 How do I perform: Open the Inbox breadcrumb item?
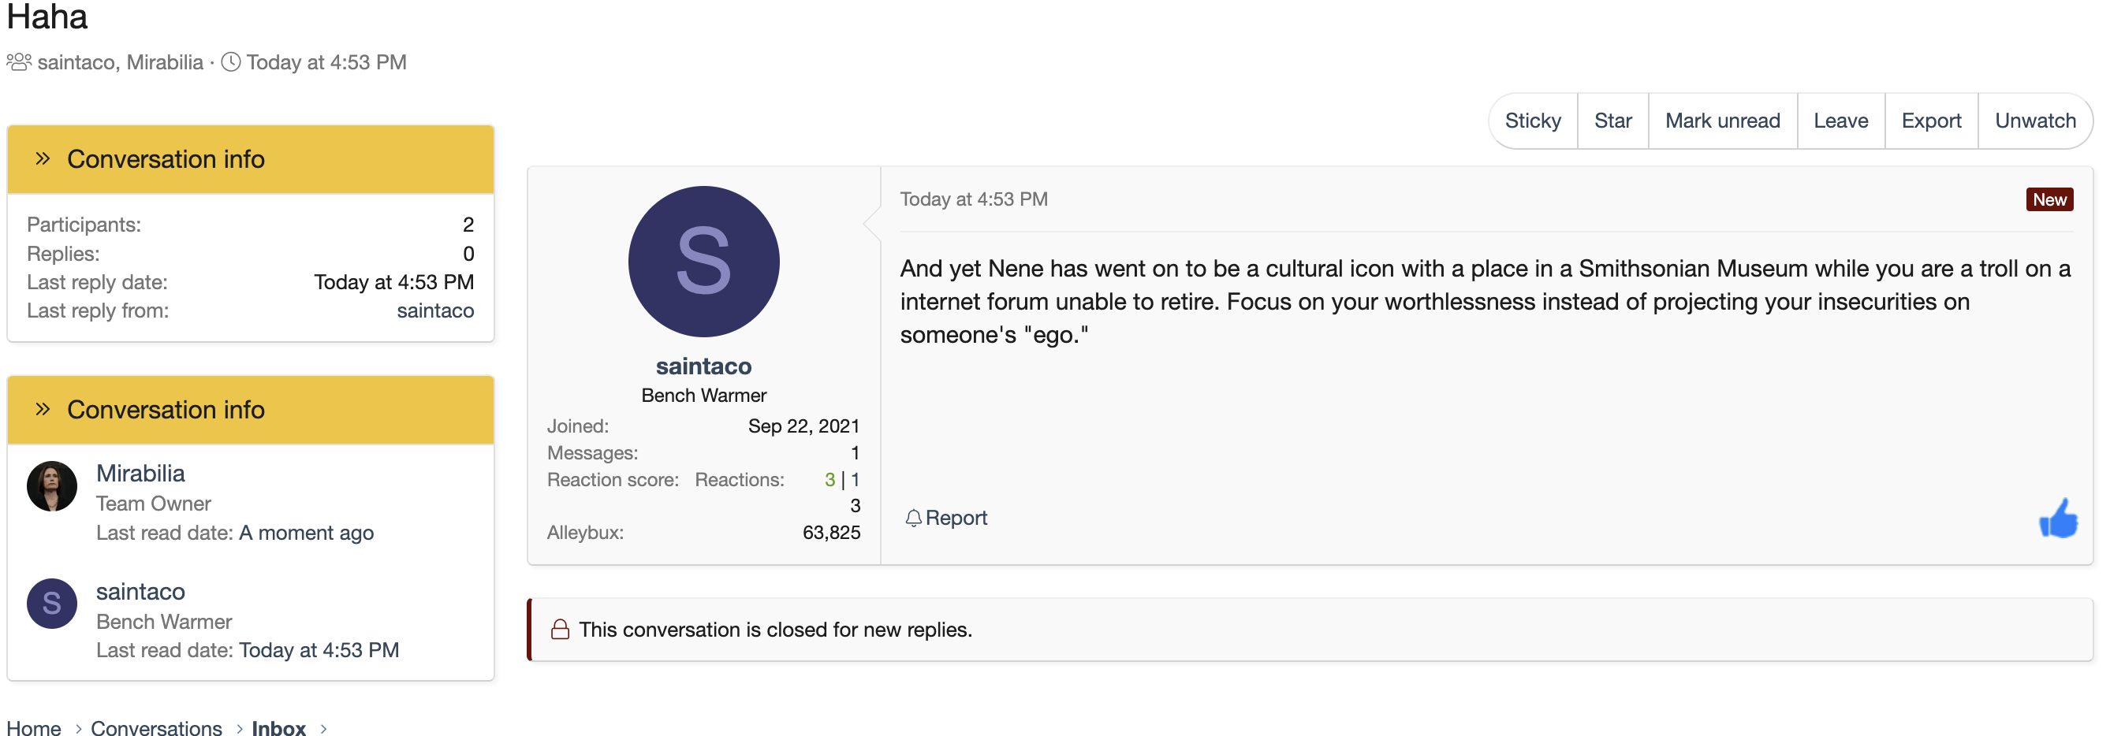pos(278,728)
